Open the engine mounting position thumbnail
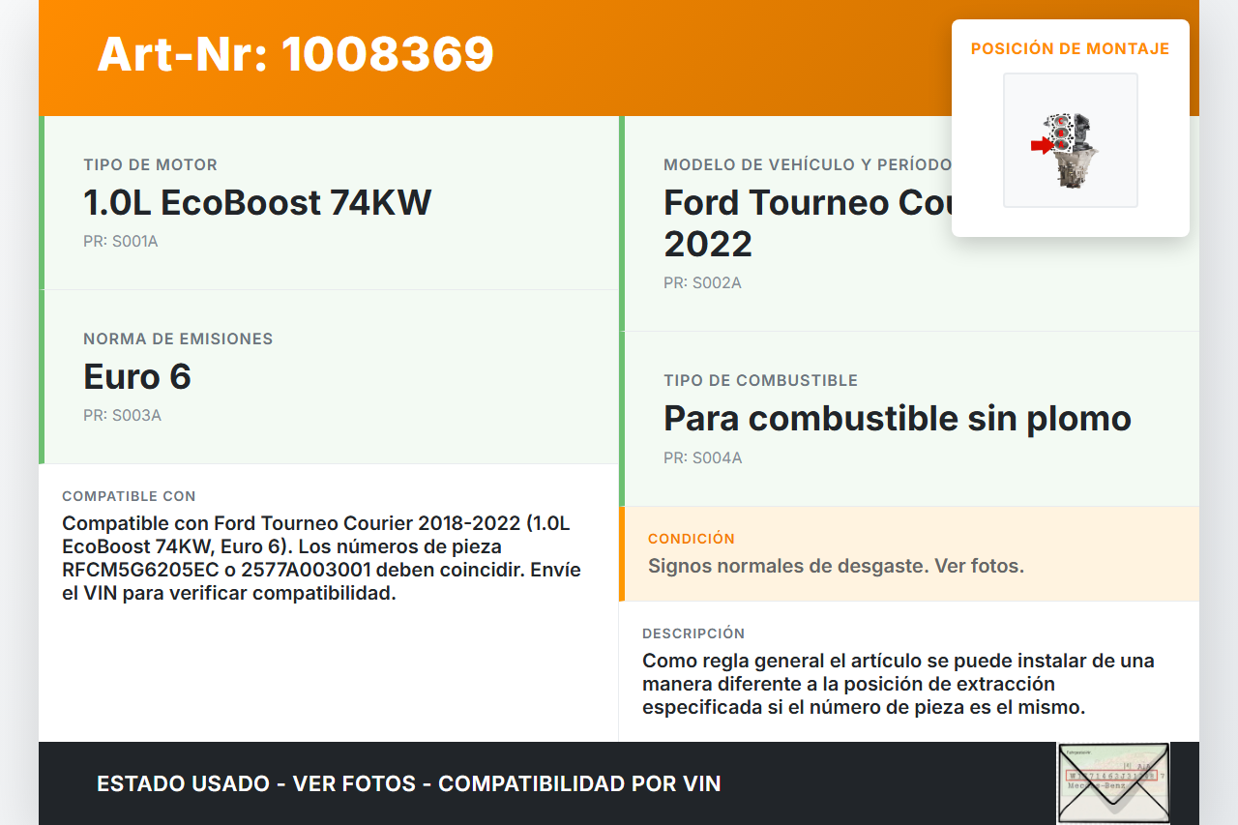The image size is (1238, 825). click(x=1071, y=140)
